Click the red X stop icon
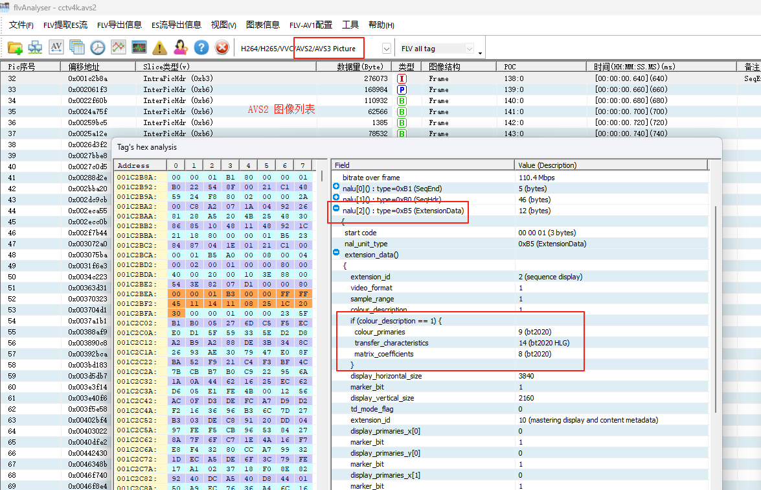 pyautogui.click(x=222, y=47)
